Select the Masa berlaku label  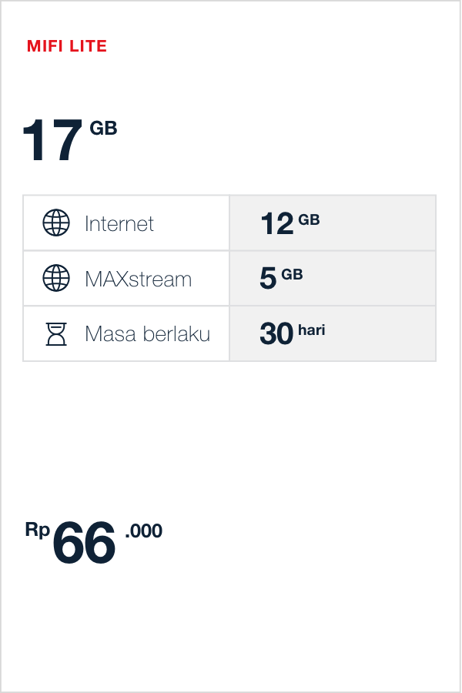(147, 334)
